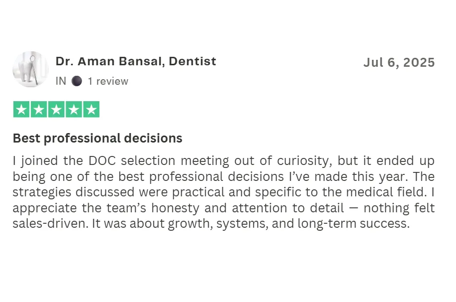Click the first green rating star
Image resolution: width=456 pixels, height=302 pixels.
[x=21, y=110]
